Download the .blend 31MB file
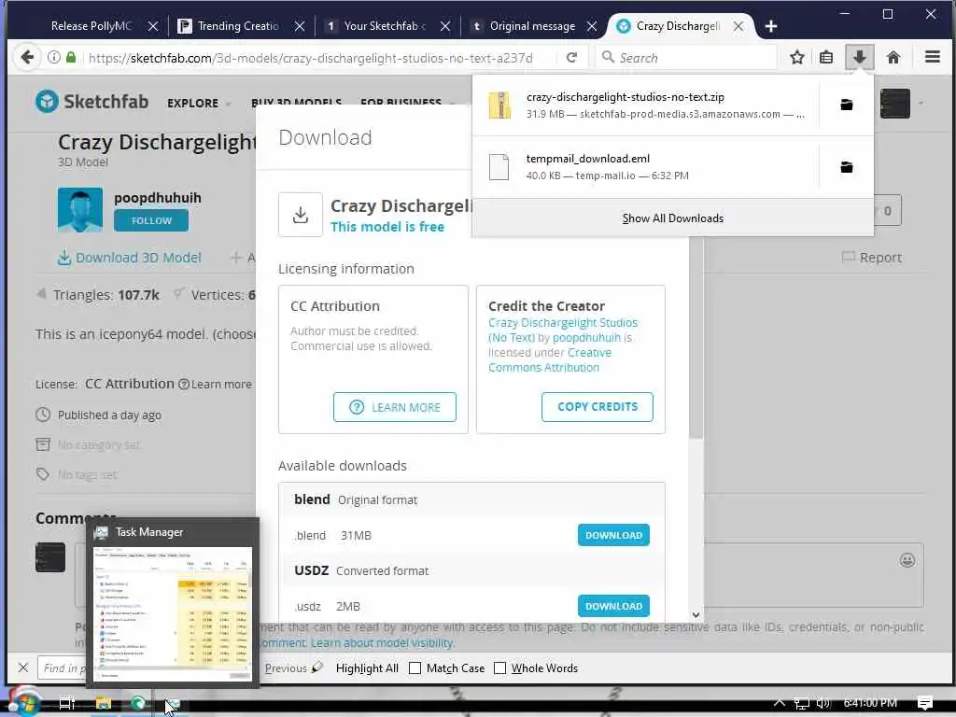This screenshot has width=956, height=717. [x=613, y=535]
